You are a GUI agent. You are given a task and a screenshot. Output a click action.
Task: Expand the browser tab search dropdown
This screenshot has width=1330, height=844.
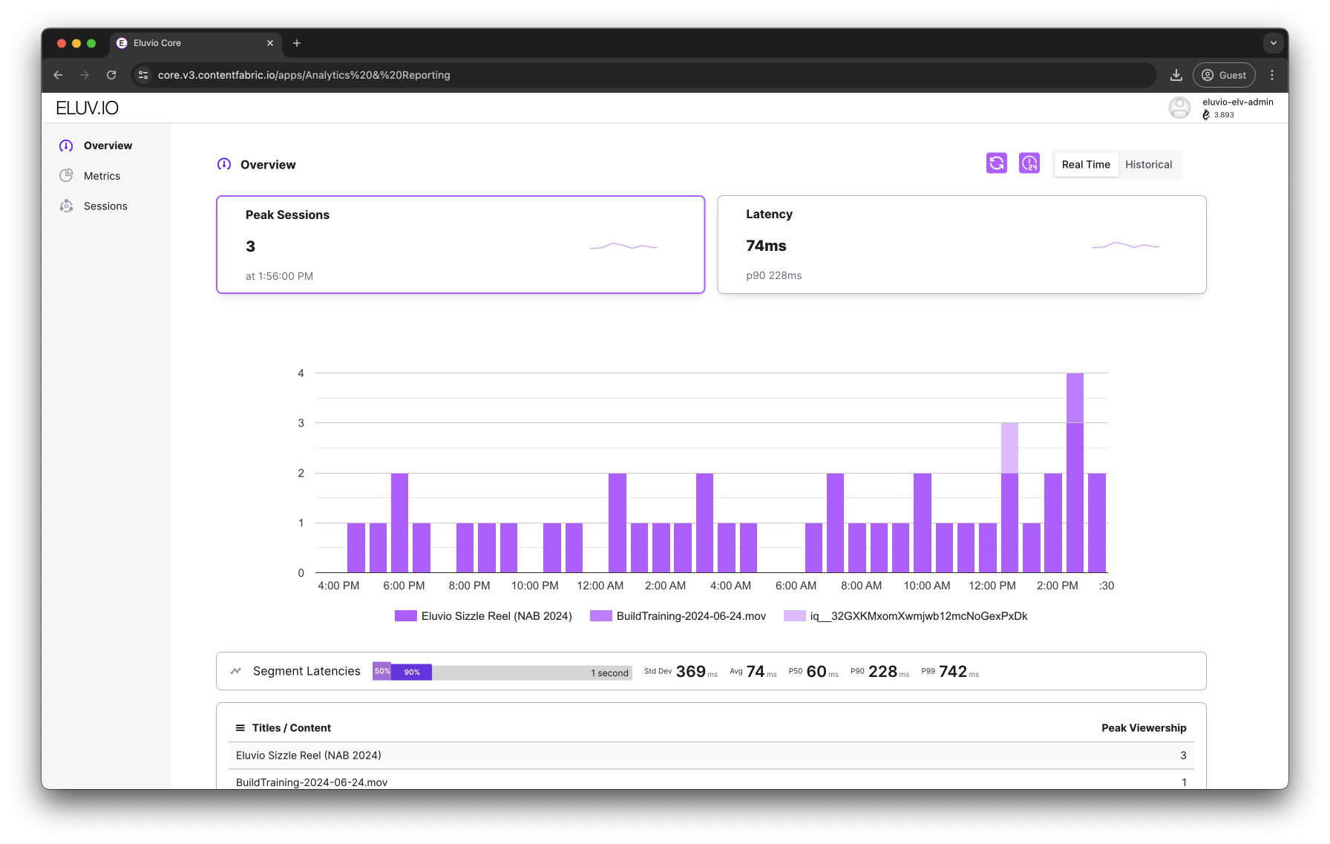tap(1274, 43)
